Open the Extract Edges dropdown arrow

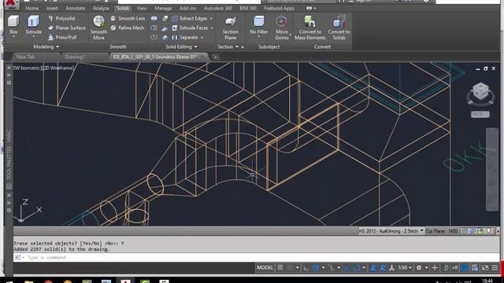(x=211, y=19)
